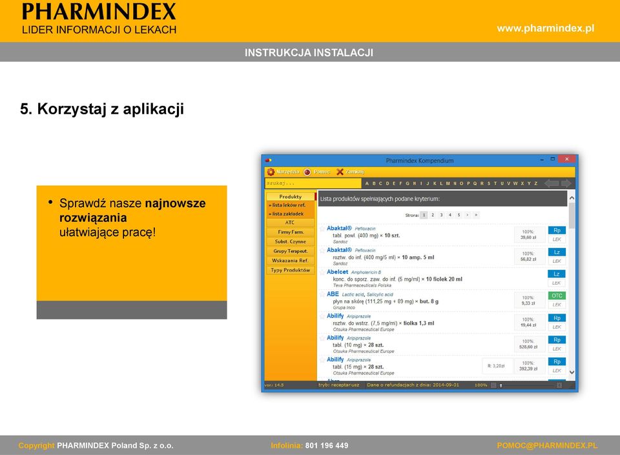Click the zoom-out icon in status bar

point(493,385)
